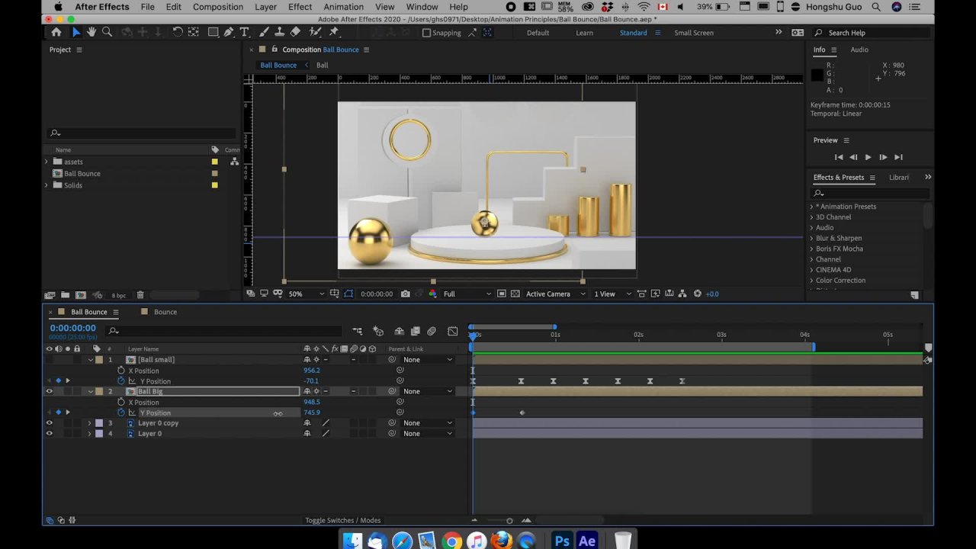Switch to the Bounce timeline tab
Screen dimensions: 976x549
click(x=165, y=312)
